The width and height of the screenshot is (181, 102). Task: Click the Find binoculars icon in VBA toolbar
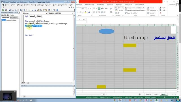(21, 10)
